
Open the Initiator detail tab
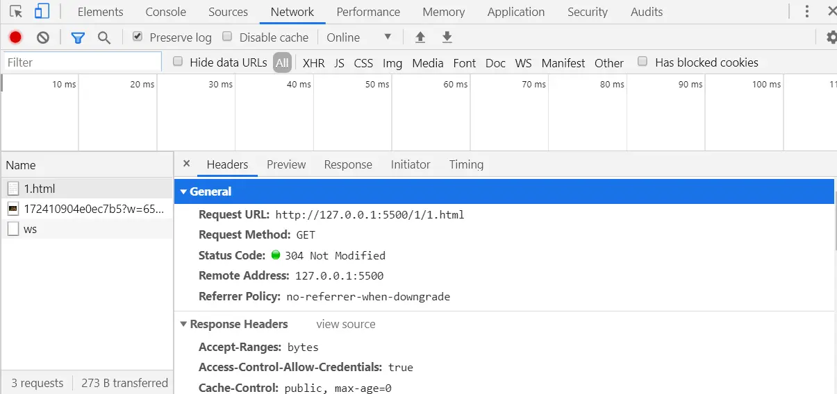411,164
